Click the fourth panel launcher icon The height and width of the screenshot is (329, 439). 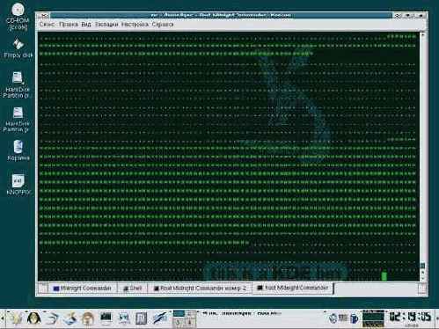(70, 318)
